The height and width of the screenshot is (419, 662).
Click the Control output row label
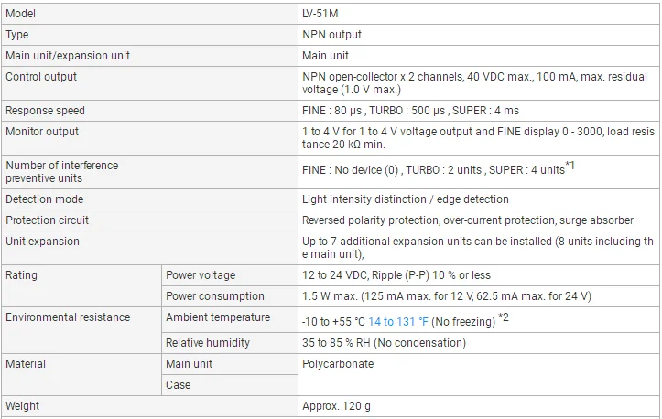tap(41, 77)
